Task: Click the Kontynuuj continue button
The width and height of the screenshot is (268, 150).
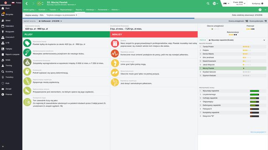Action: tap(258, 3)
